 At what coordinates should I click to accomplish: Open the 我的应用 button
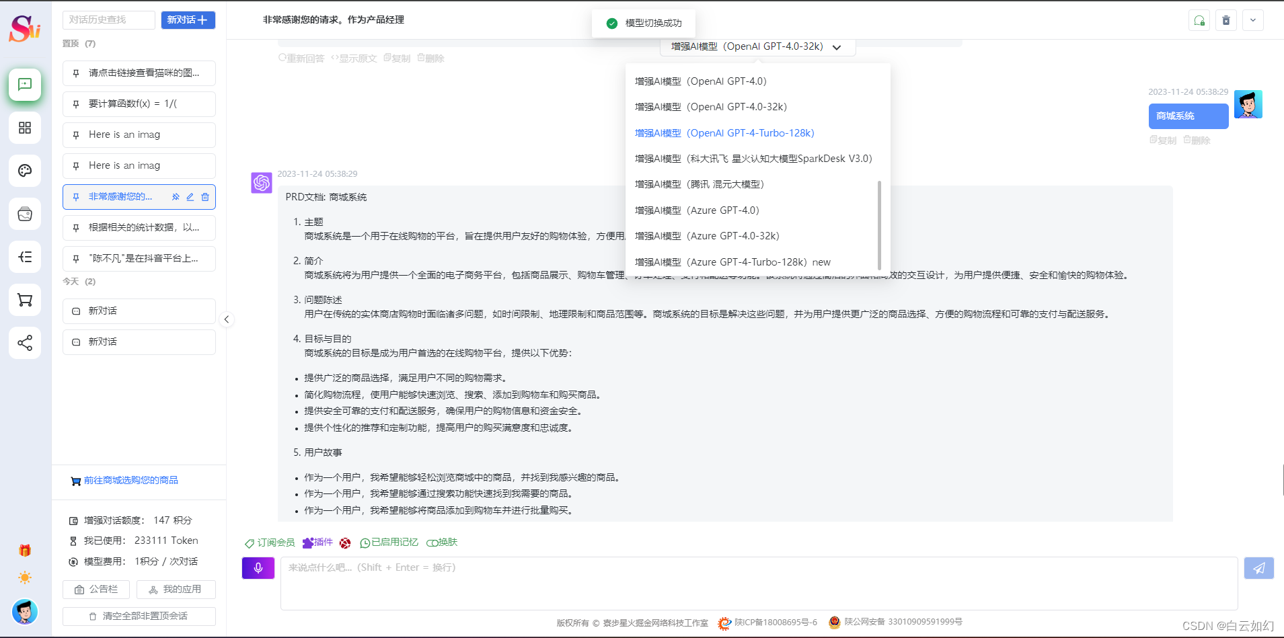(x=176, y=590)
